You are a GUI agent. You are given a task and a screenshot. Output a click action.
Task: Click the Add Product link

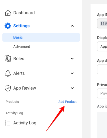67,102
